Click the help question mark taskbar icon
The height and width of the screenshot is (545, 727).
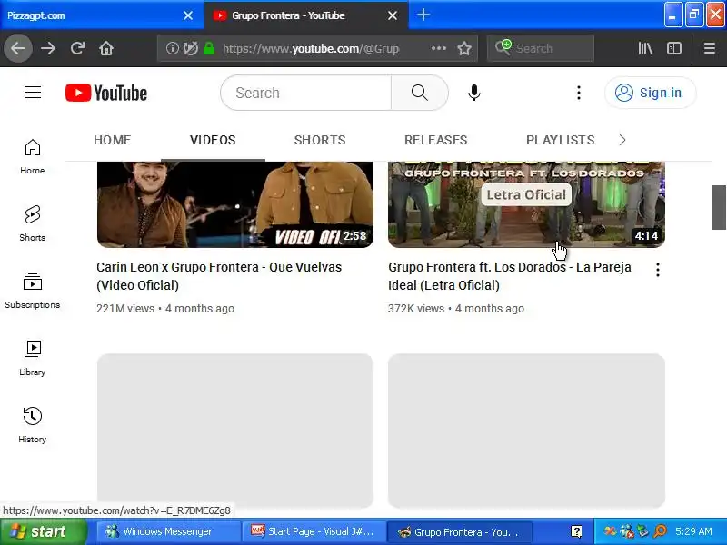[x=576, y=531]
